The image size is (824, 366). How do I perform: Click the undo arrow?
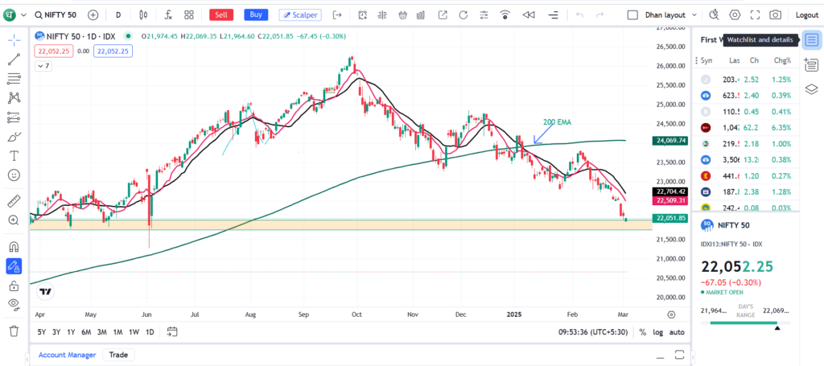579,14
